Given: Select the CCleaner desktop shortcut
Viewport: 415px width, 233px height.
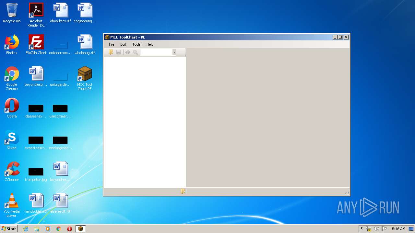Looking at the screenshot, I should click(x=12, y=172).
